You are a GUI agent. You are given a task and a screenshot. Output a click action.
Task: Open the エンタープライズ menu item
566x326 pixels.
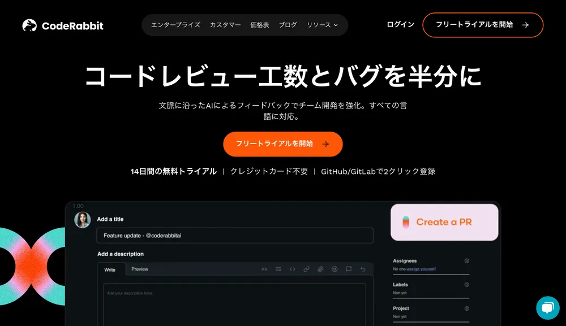[x=175, y=25]
